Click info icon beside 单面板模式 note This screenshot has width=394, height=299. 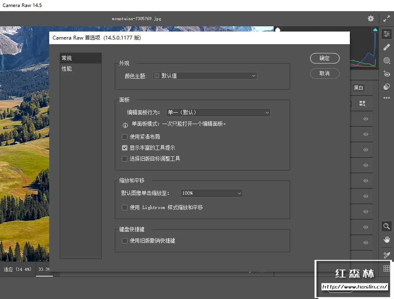(x=125, y=125)
